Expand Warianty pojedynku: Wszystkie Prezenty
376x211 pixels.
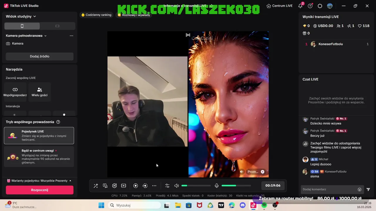39,181
